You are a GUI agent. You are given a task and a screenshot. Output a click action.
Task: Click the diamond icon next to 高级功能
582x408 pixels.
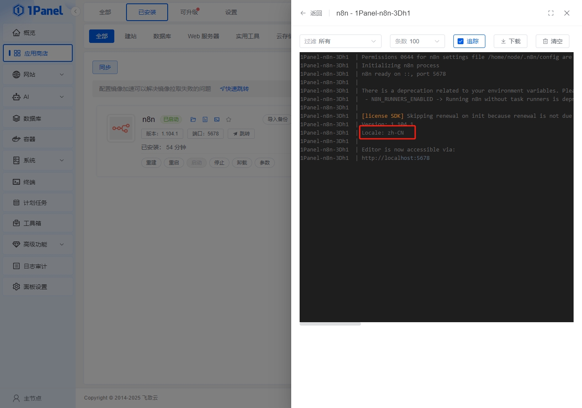click(x=16, y=244)
